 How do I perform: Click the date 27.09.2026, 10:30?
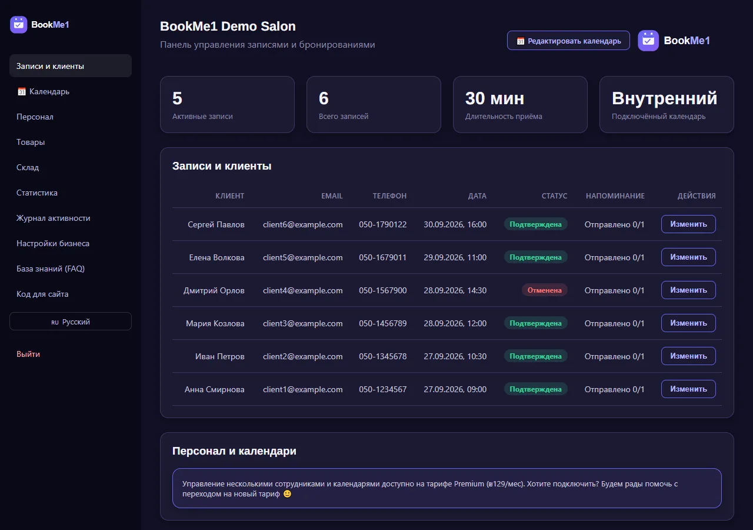tap(455, 356)
